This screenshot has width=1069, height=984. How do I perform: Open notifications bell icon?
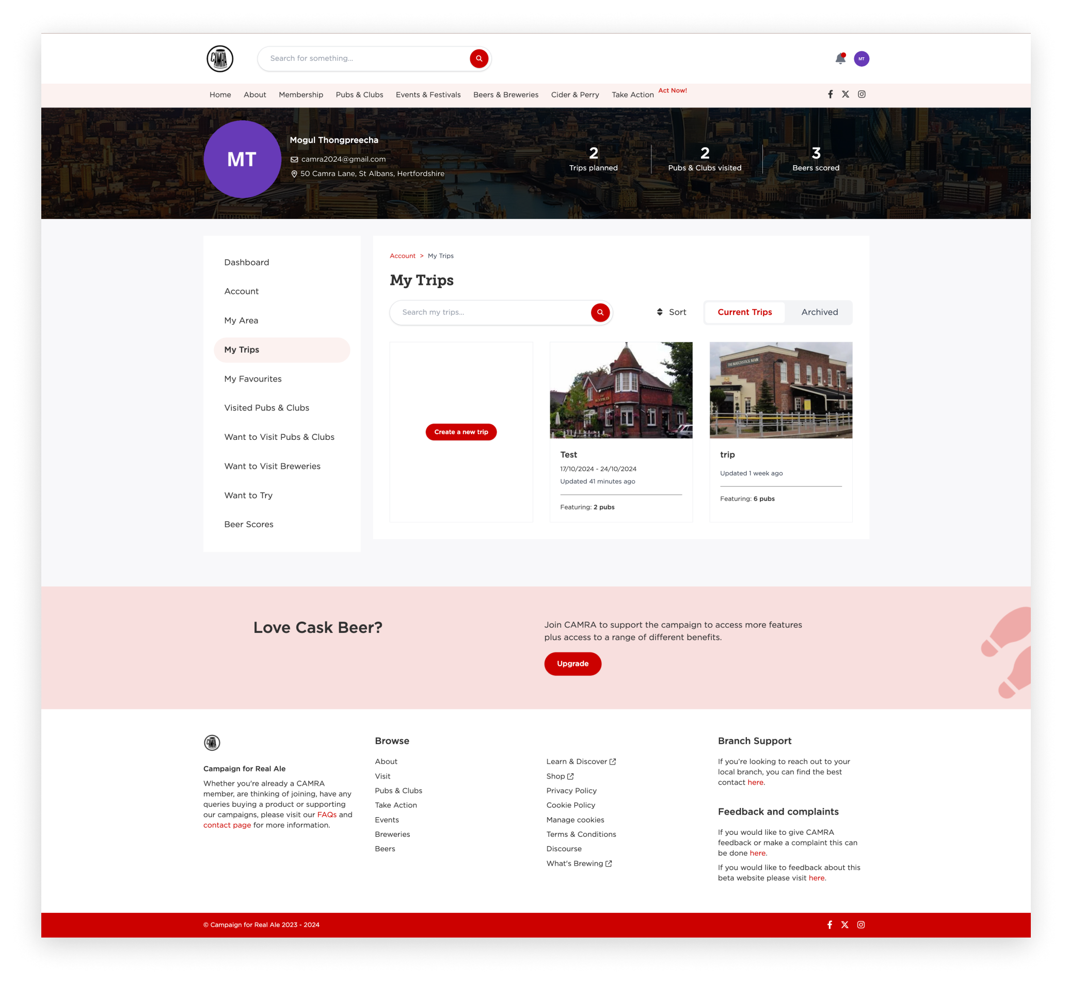840,58
